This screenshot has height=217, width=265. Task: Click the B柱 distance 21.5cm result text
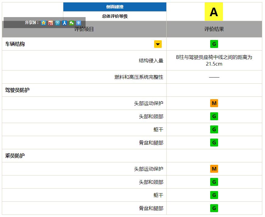pos(214,60)
